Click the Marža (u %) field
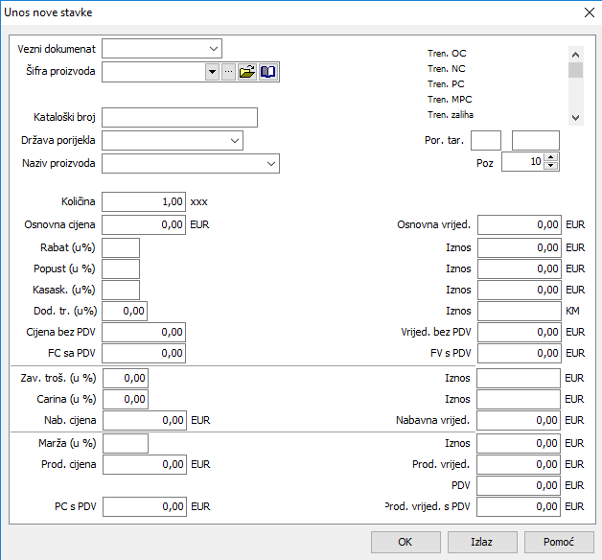The width and height of the screenshot is (602, 560). pos(125,443)
